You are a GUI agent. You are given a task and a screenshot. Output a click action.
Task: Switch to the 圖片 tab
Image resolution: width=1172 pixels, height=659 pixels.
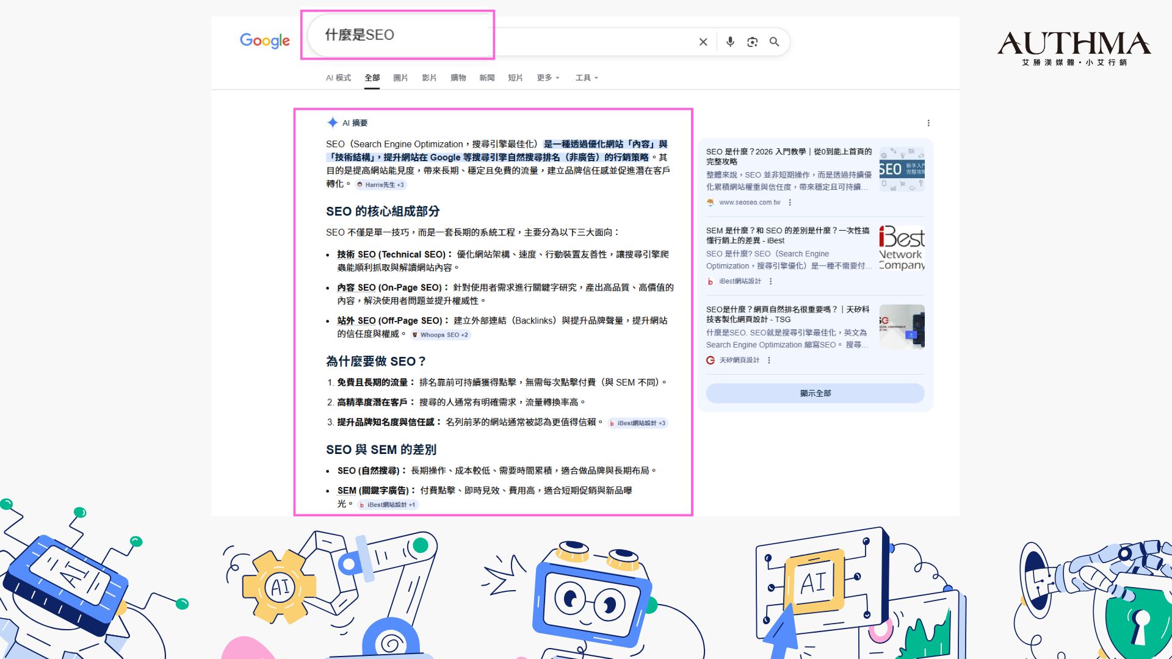400,77
